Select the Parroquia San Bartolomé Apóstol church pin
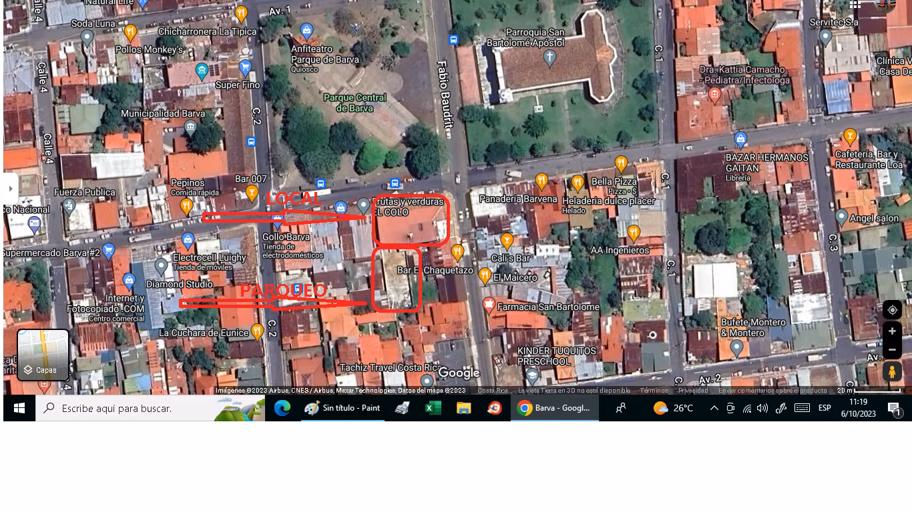The width and height of the screenshot is (912, 512). click(x=549, y=57)
